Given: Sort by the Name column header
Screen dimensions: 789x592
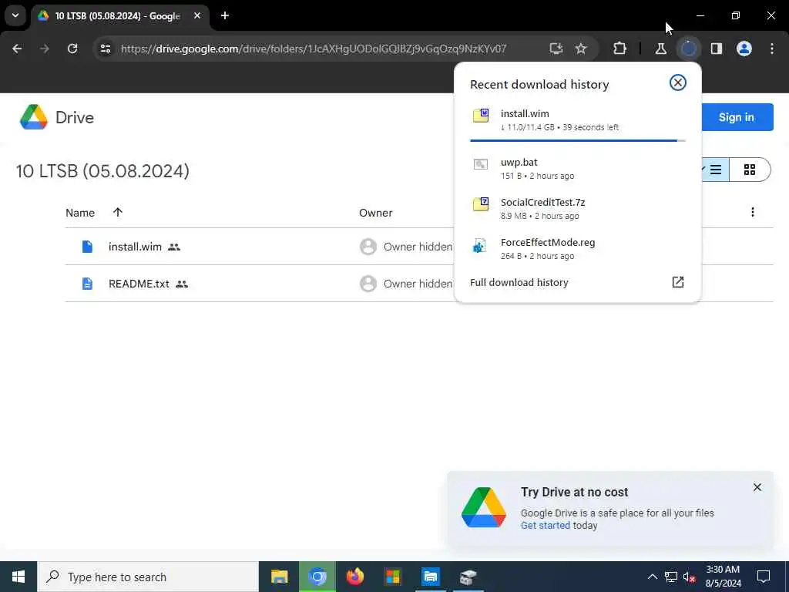Looking at the screenshot, I should click(x=80, y=213).
